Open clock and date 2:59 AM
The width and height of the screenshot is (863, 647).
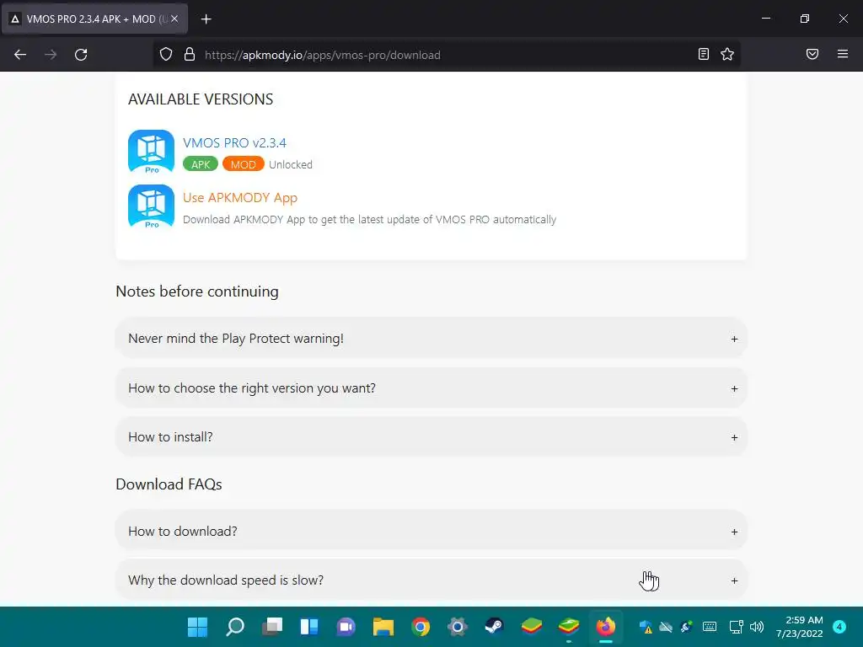[800, 627]
